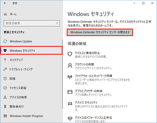Click the 保護の領域 heading
The image size is (157, 123).
77,44
